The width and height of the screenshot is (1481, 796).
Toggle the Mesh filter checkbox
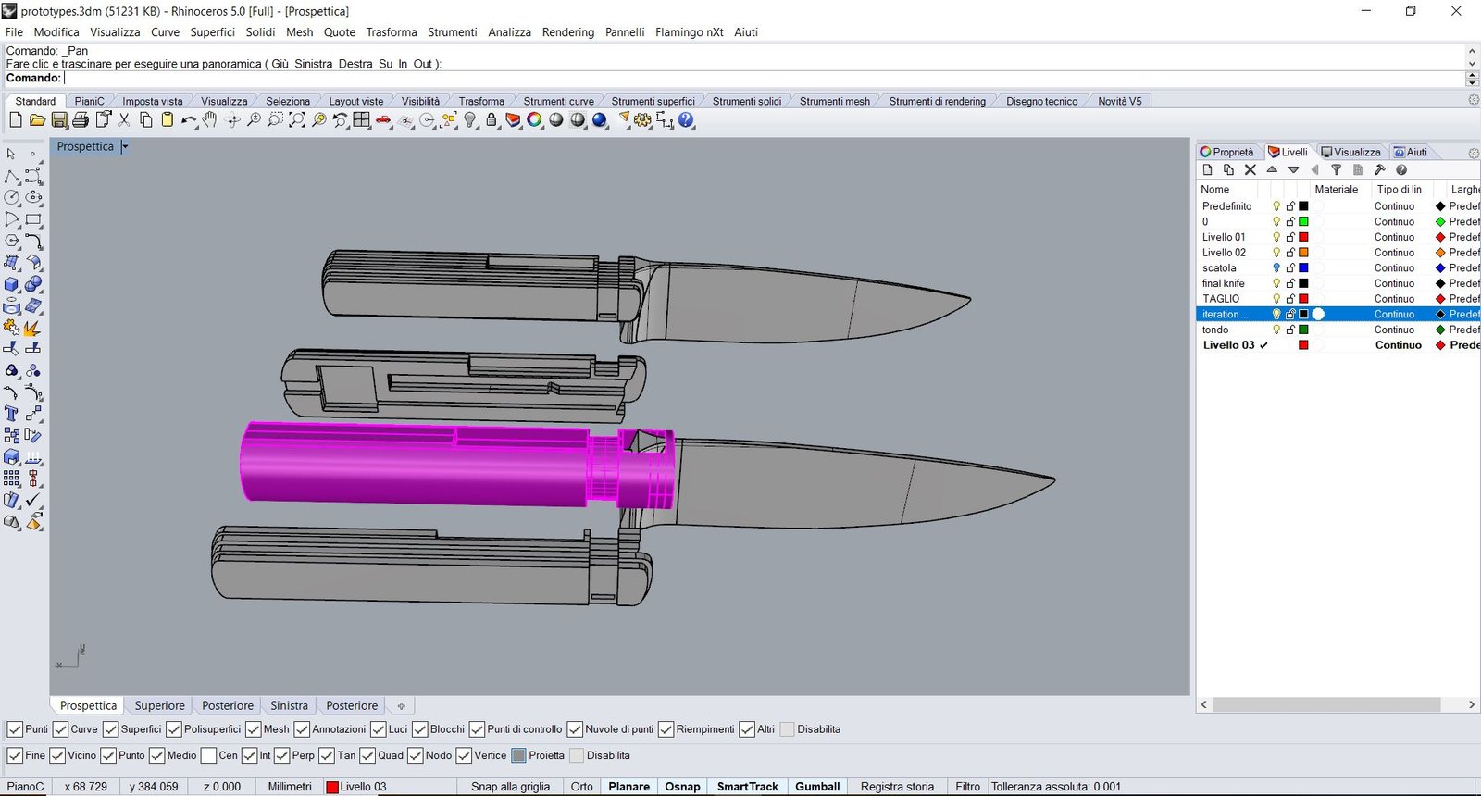(x=253, y=729)
